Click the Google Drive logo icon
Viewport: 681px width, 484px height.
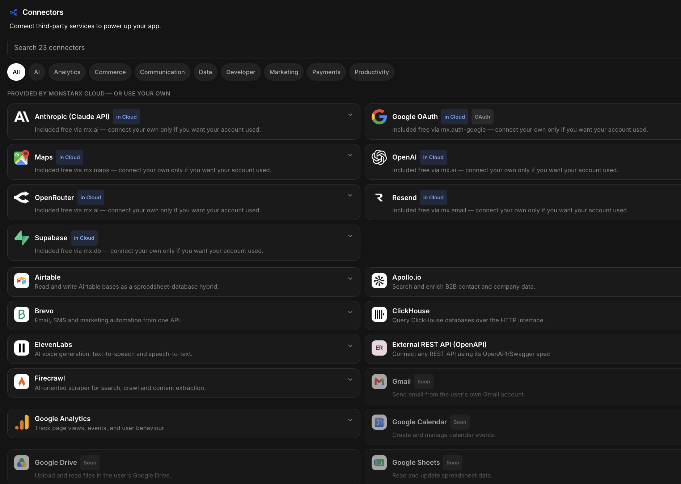click(22, 463)
